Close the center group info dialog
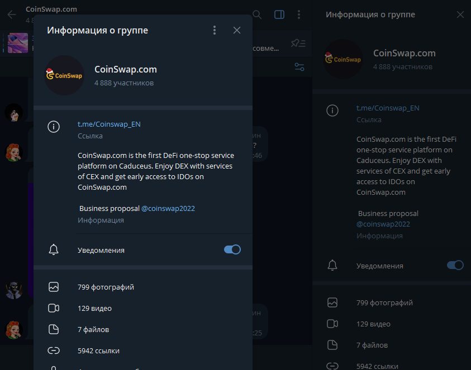The width and height of the screenshot is (471, 370). click(x=237, y=30)
